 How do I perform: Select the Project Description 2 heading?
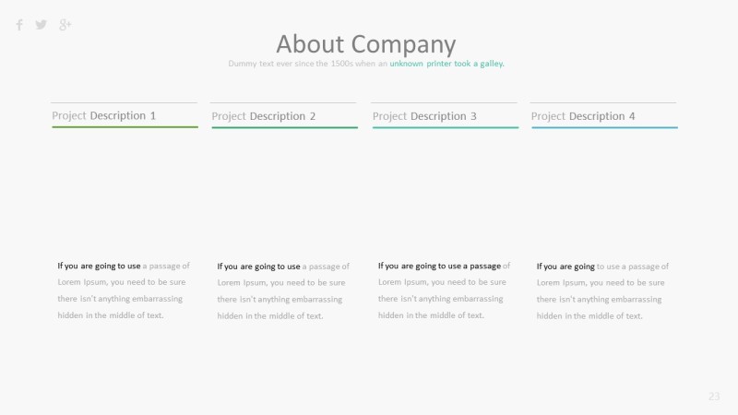coord(264,116)
